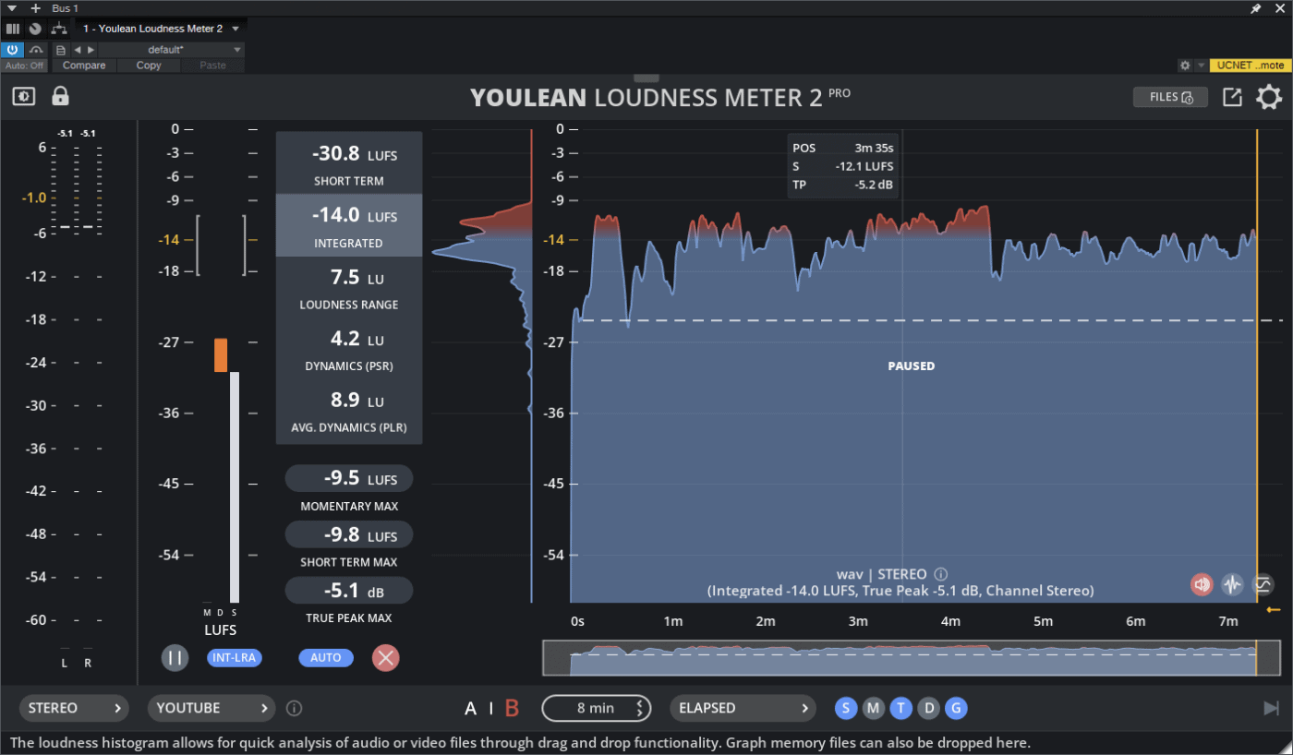Click the export/pop-out arrow icon
Screen dimensions: 1293x755
(1232, 97)
